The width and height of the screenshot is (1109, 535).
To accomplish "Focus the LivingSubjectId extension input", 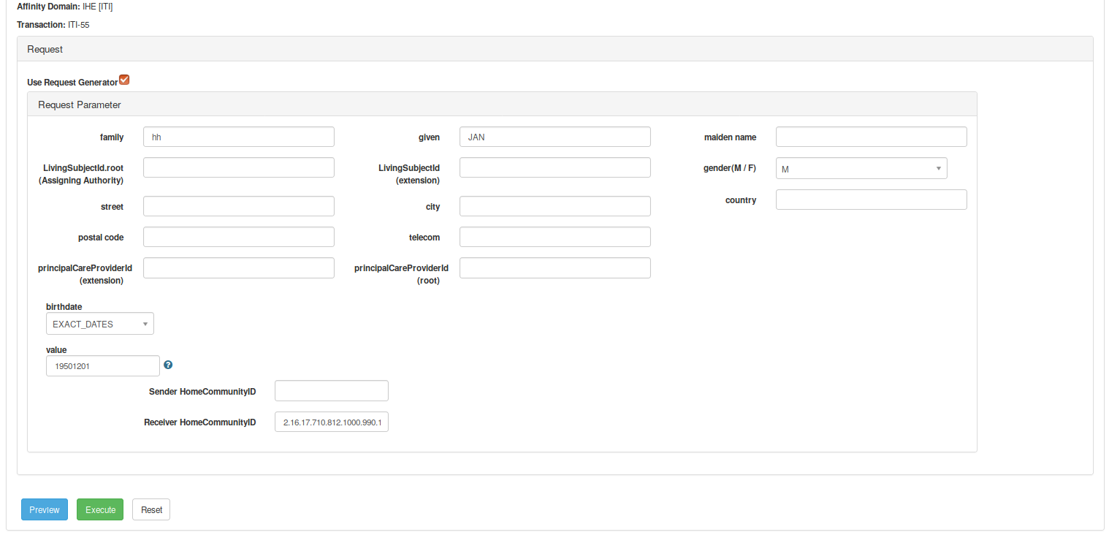I will (554, 167).
